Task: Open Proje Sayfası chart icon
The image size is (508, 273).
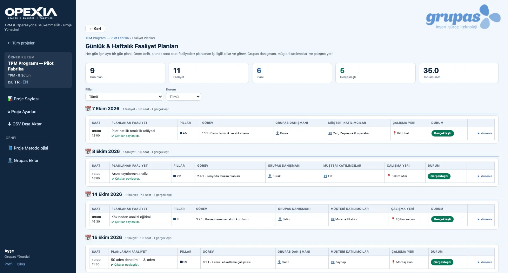Action: click(x=10, y=99)
